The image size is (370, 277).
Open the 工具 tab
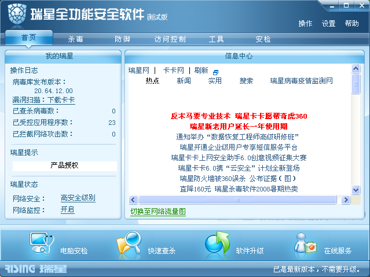[x=216, y=39]
